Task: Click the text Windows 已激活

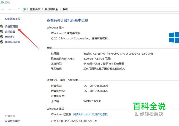Action: [x=61, y=114]
